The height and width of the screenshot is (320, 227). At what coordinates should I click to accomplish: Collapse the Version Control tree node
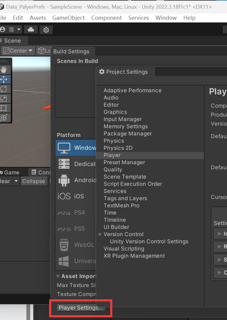[x=100, y=235]
